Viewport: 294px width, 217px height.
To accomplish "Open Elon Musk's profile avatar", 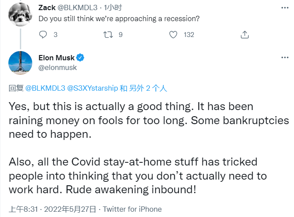I will tap(20, 63).
